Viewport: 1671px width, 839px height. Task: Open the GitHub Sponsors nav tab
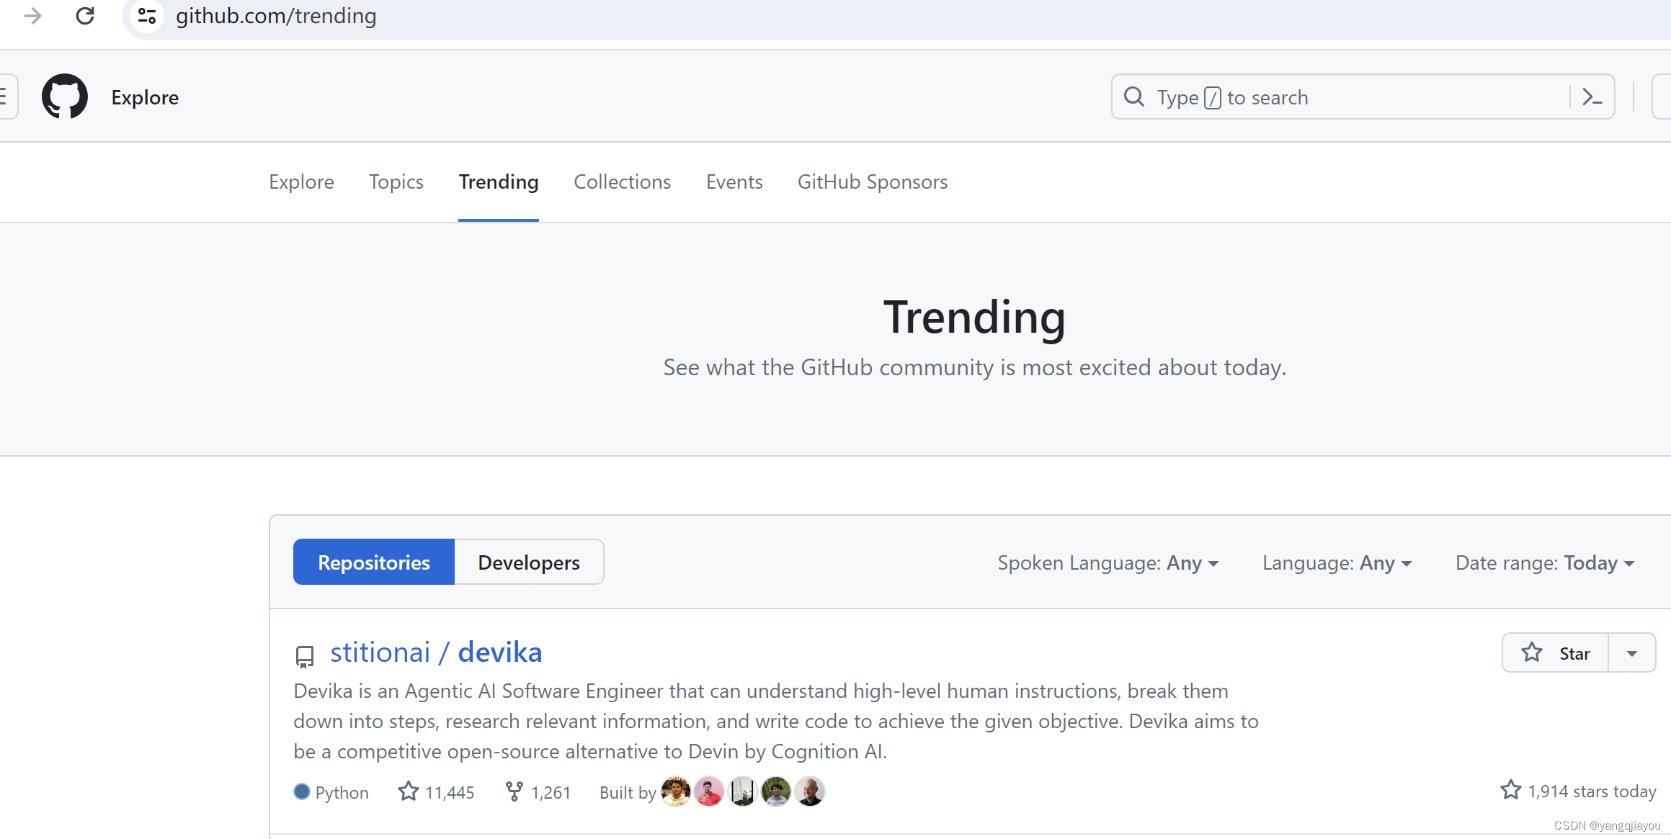pos(873,181)
